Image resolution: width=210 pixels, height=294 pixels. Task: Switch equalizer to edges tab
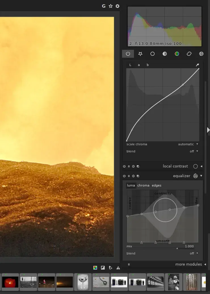click(x=156, y=185)
